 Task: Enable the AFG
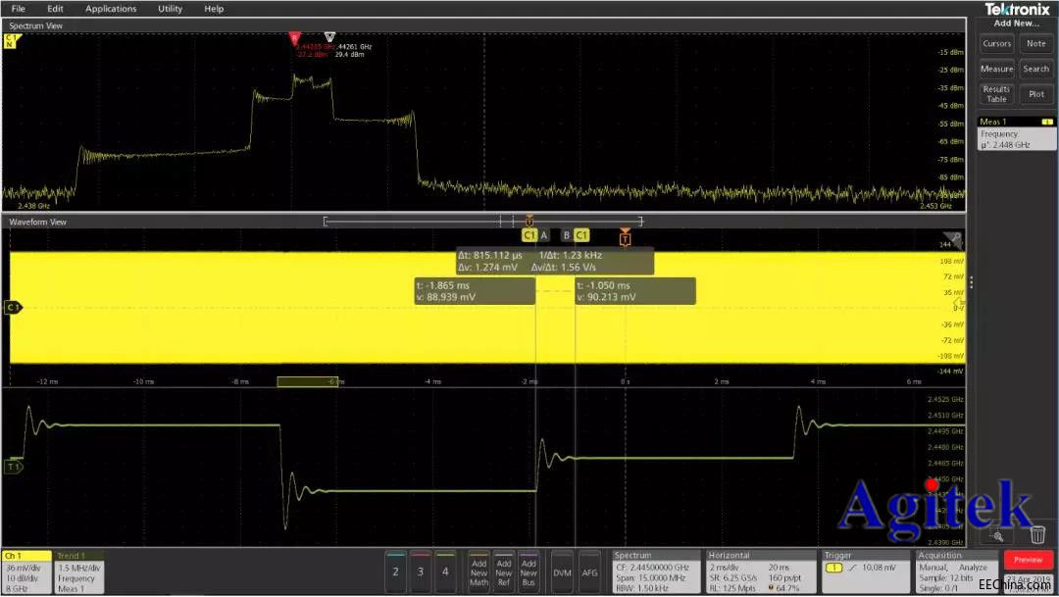589,572
